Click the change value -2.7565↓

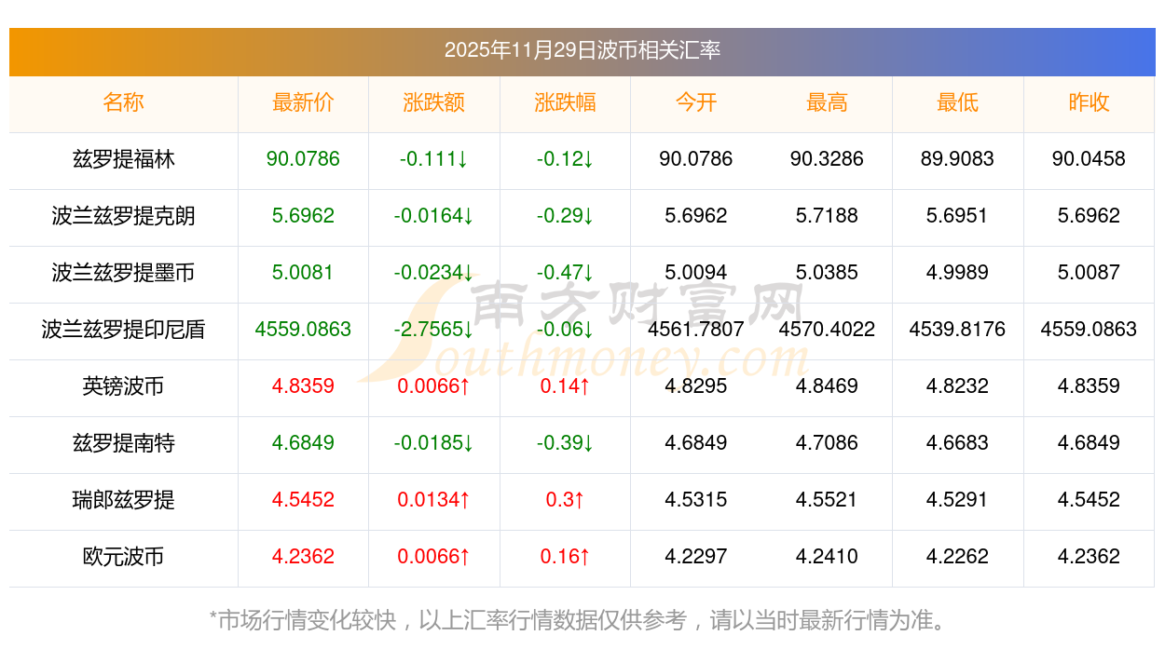click(x=434, y=330)
